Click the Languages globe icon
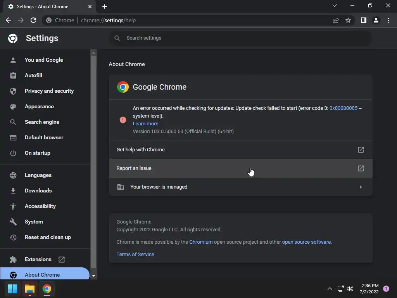Viewport: 397px width, 298px height. pyautogui.click(x=13, y=175)
